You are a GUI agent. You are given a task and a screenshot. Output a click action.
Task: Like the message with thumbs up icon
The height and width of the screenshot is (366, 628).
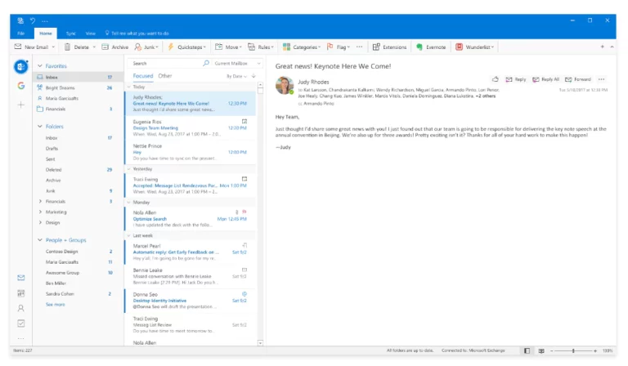pos(496,79)
